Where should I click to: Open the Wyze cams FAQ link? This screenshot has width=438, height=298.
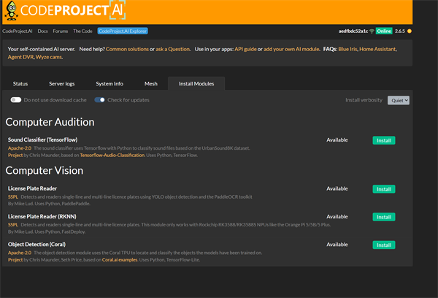49,57
